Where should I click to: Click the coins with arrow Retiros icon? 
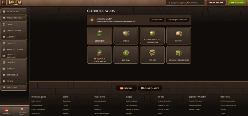179,34
